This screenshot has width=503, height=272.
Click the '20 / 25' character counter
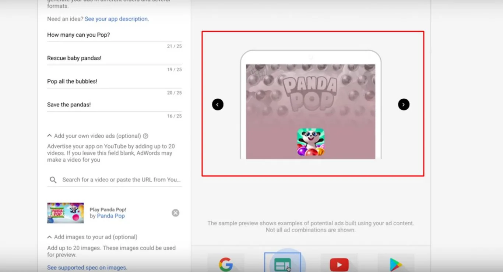175,93
